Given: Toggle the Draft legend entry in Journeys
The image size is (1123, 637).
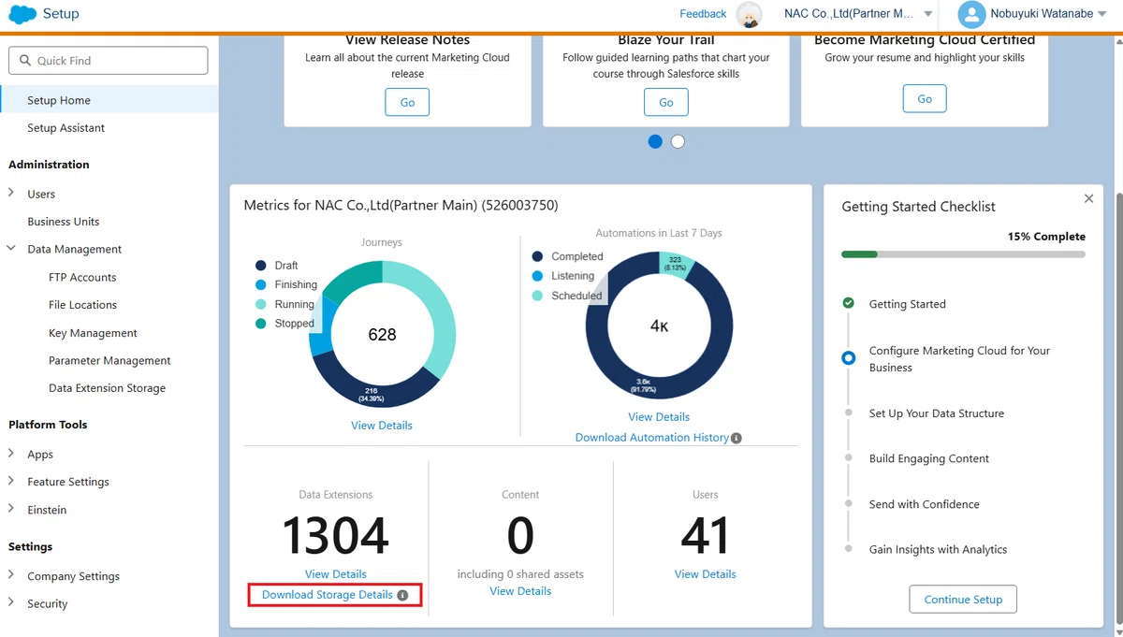Looking at the screenshot, I should 276,265.
